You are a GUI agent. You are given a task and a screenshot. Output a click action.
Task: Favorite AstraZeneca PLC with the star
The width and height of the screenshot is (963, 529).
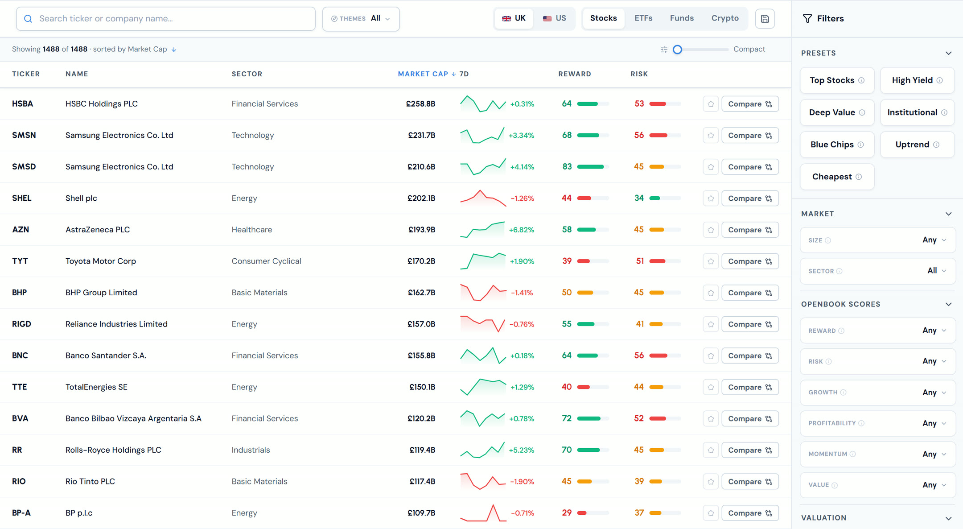tap(711, 230)
